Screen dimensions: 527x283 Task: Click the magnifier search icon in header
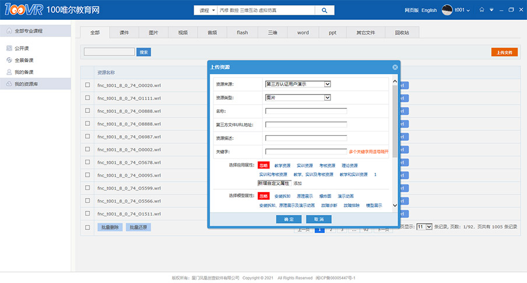pos(324,10)
